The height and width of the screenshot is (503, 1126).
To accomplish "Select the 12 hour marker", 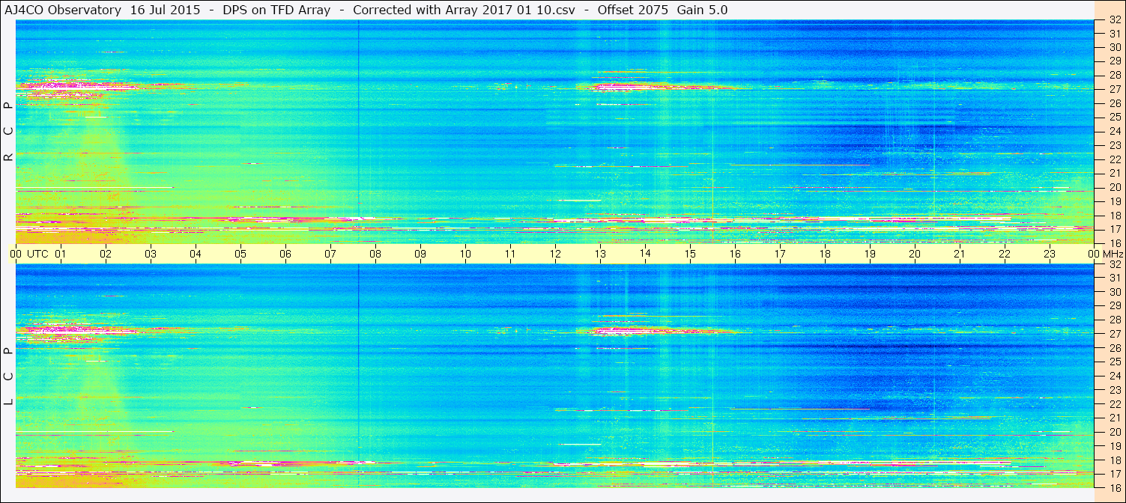I will point(555,254).
